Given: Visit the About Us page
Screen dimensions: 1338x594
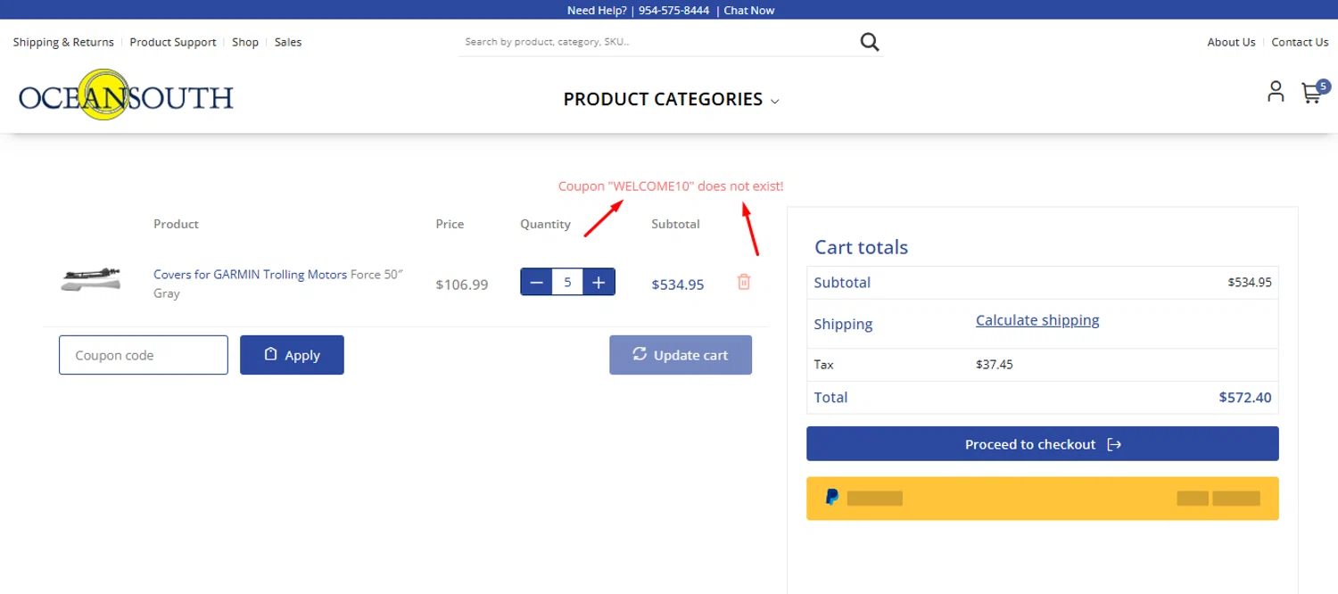Looking at the screenshot, I should 1231,42.
